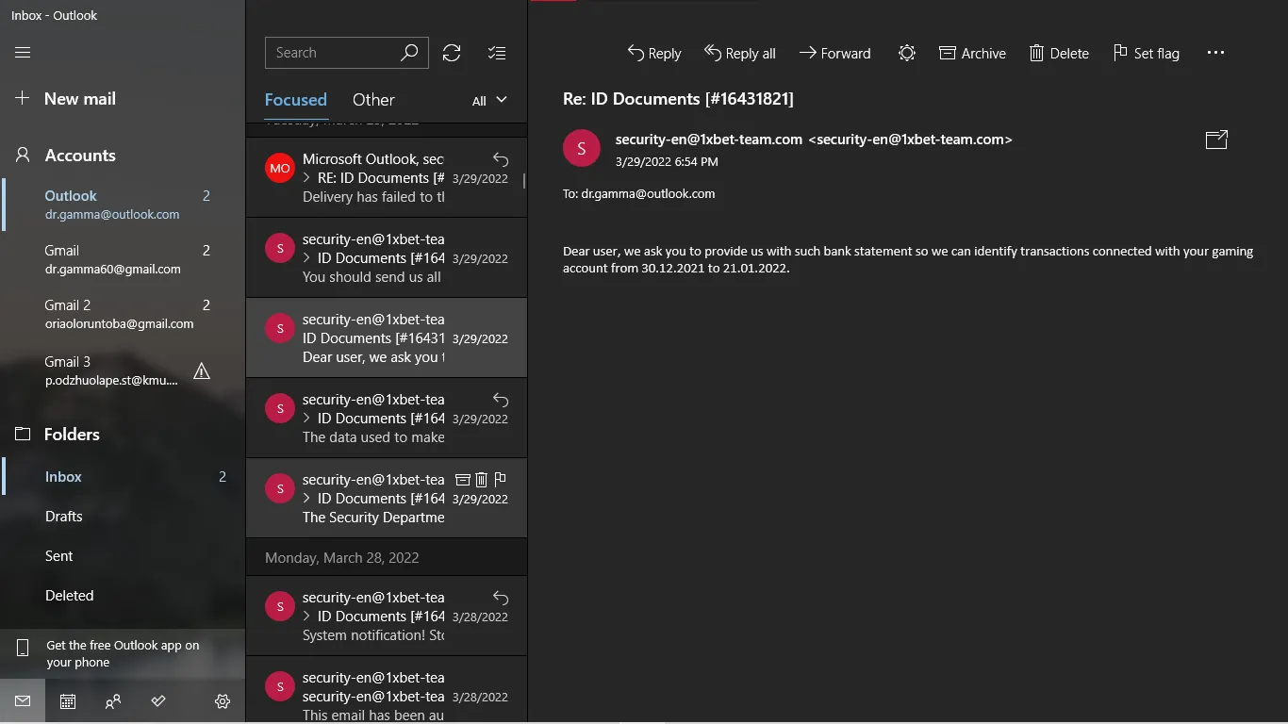Open the more actions ellipsis menu
The height and width of the screenshot is (724, 1288).
[1215, 53]
